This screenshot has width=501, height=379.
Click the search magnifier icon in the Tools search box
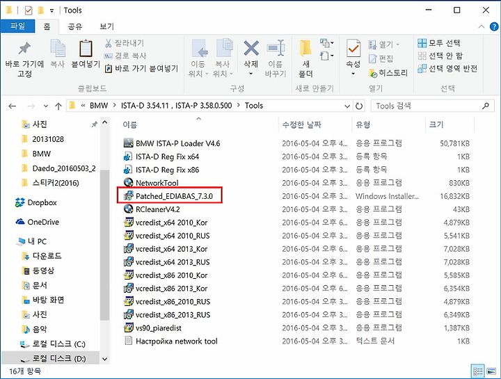tap(486, 106)
